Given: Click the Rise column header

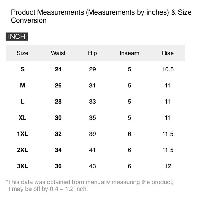Looking at the screenshot, I should [168, 53].
